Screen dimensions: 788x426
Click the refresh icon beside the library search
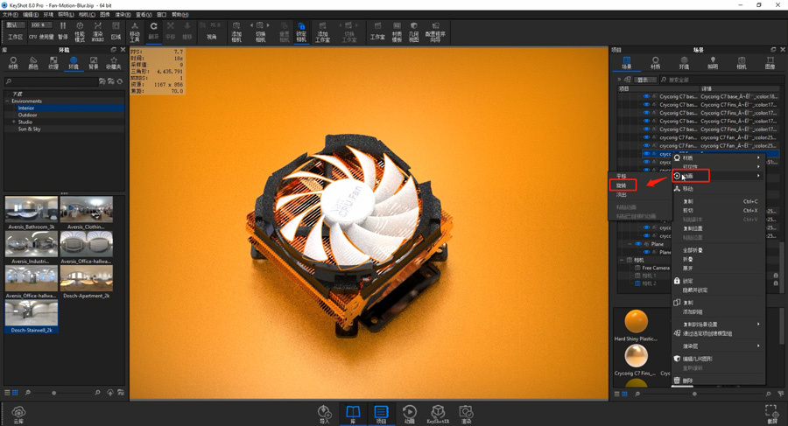coord(120,81)
